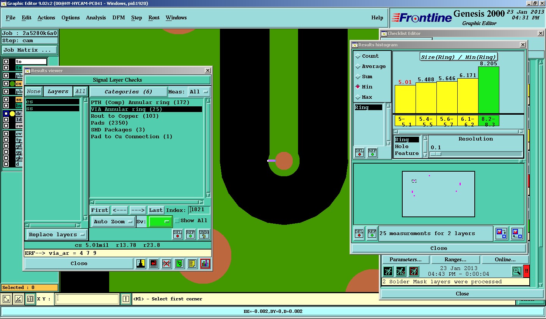Click the yellow notes page icon
This screenshot has height=319, width=546.
click(x=192, y=264)
